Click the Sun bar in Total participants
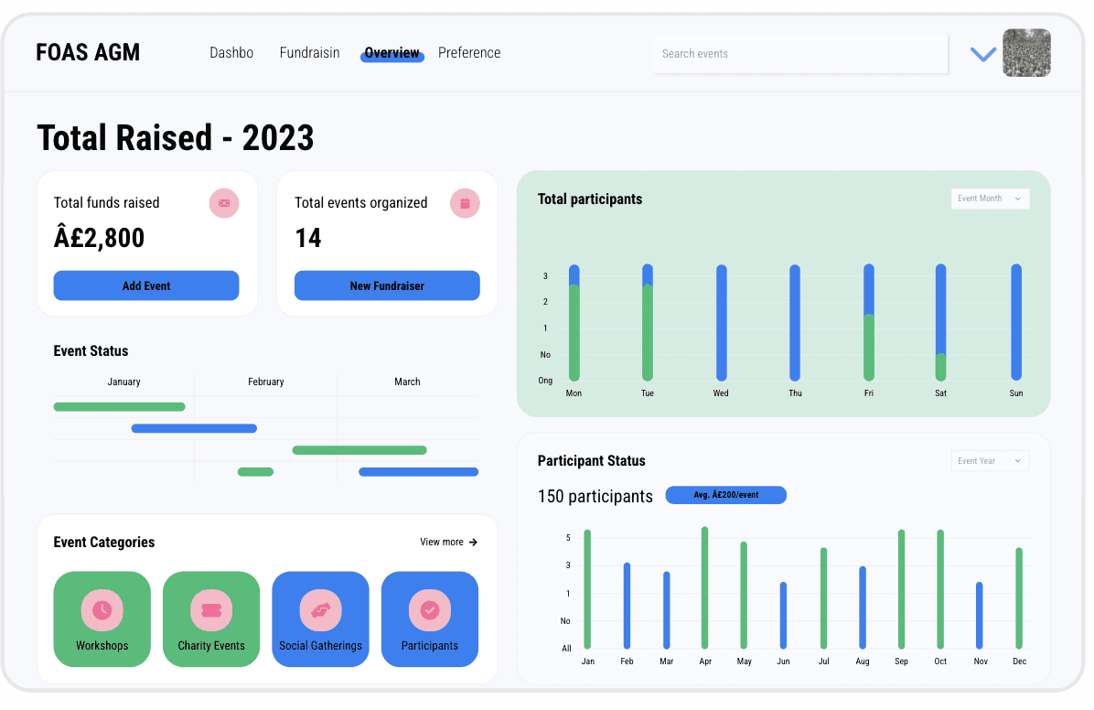This screenshot has height=710, width=1094. coord(1016,323)
